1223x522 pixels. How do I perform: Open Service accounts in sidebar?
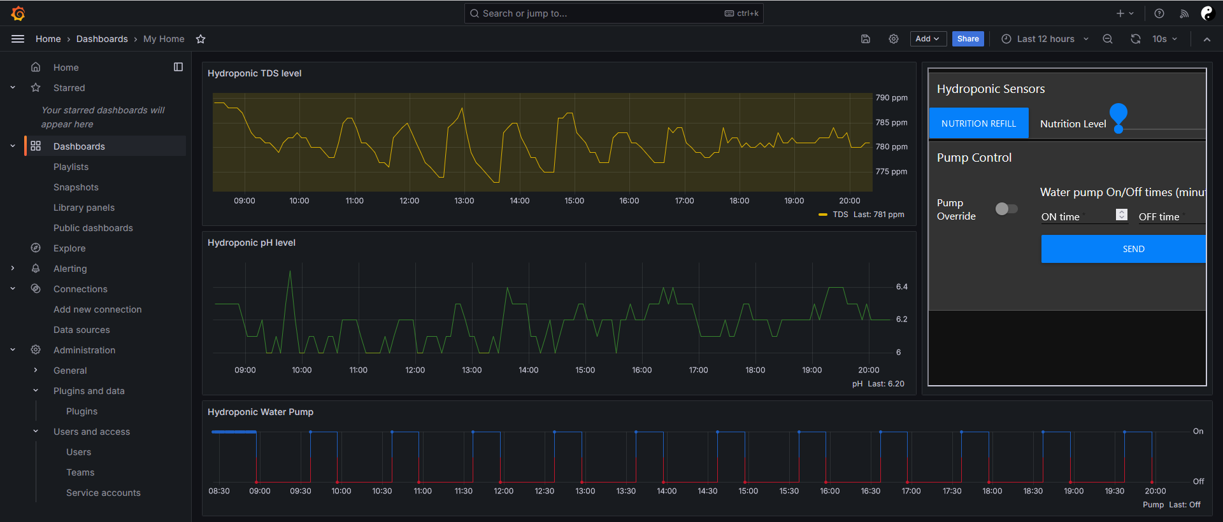pyautogui.click(x=103, y=493)
